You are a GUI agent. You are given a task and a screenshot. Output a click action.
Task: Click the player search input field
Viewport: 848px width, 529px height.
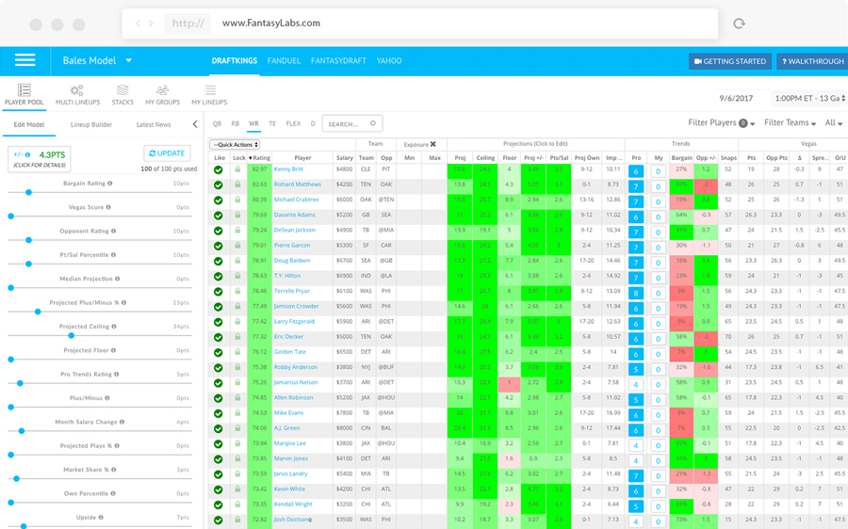352,123
